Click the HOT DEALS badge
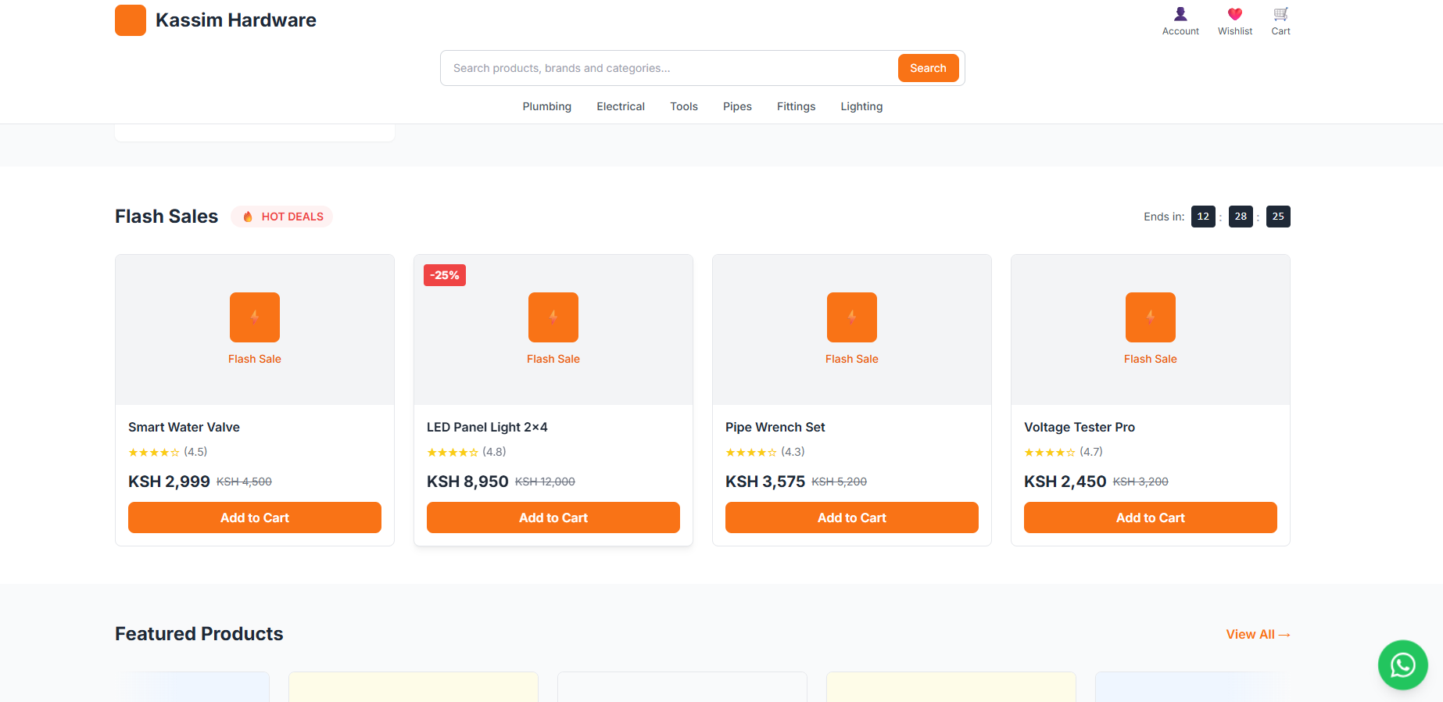 point(282,217)
